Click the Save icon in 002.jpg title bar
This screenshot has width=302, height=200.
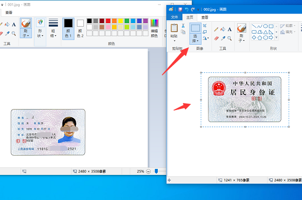(180, 10)
